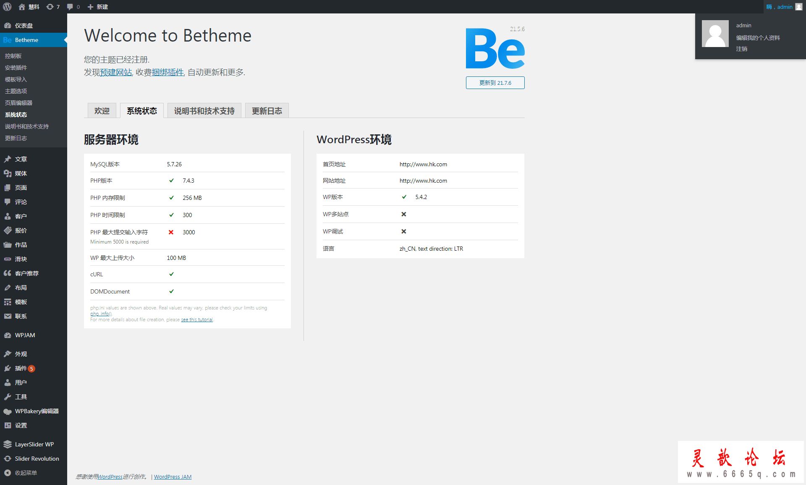Open 滑块 slides icon
806x485 pixels.
(8, 259)
